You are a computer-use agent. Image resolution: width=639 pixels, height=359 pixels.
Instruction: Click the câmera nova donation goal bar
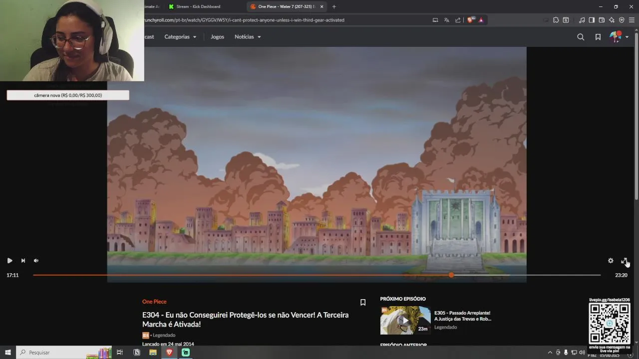(68, 95)
